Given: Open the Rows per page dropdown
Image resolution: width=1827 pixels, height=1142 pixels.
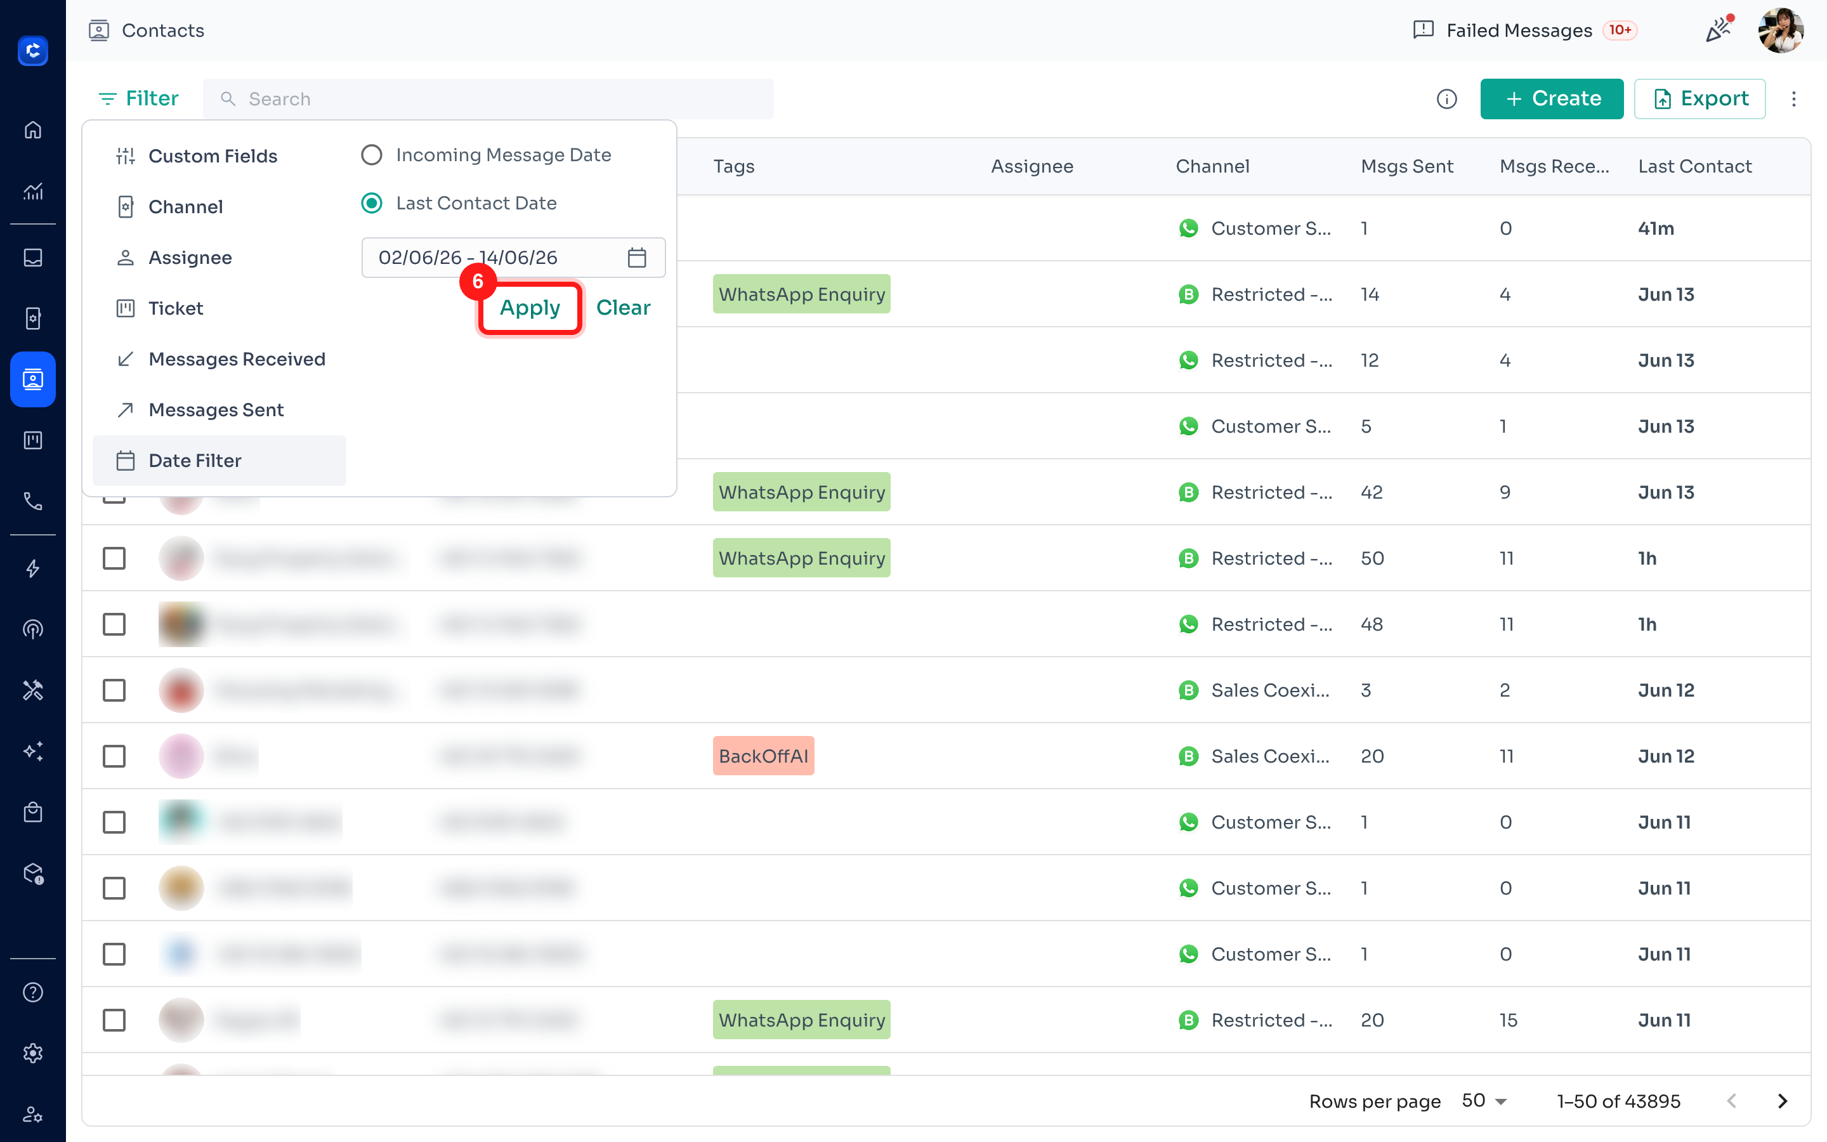Looking at the screenshot, I should [x=1484, y=1101].
